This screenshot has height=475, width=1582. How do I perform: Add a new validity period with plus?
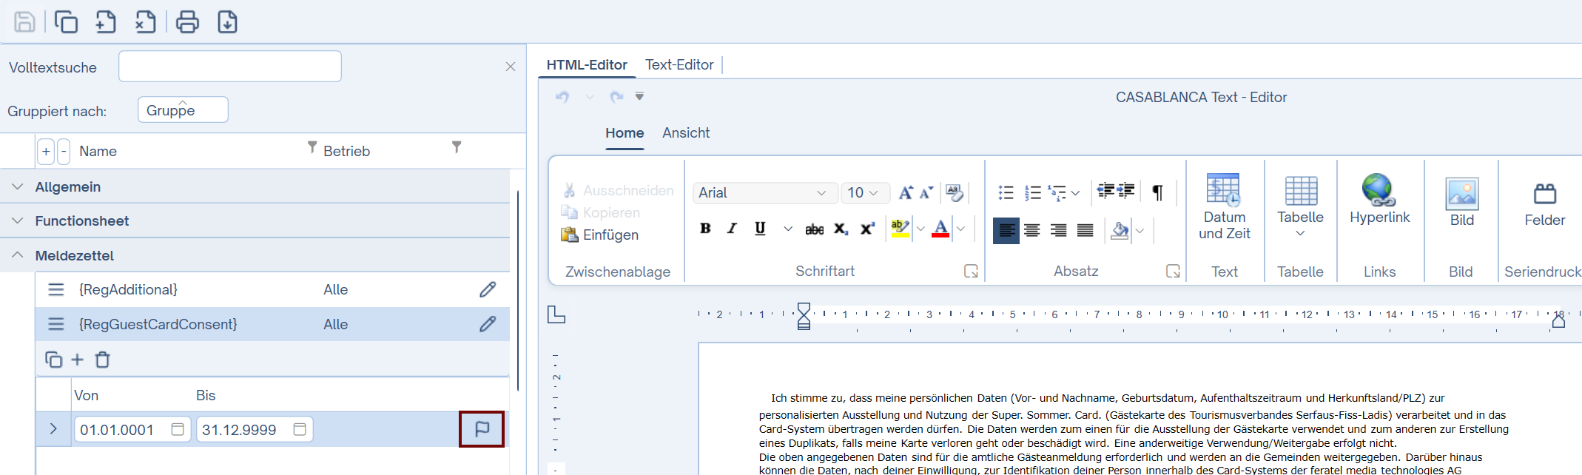[77, 360]
